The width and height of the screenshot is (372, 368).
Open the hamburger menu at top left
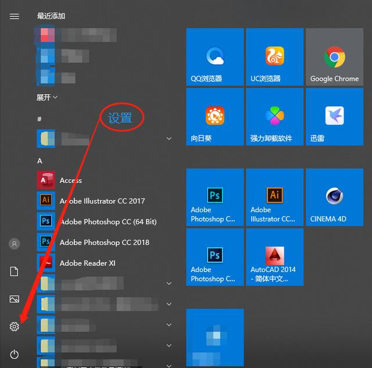pos(14,16)
